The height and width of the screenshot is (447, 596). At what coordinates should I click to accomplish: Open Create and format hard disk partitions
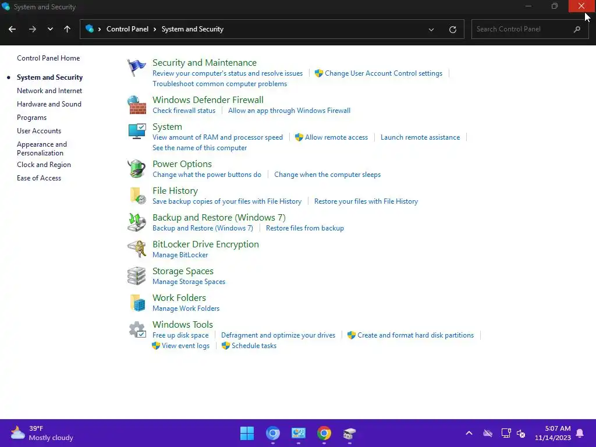[x=416, y=335]
